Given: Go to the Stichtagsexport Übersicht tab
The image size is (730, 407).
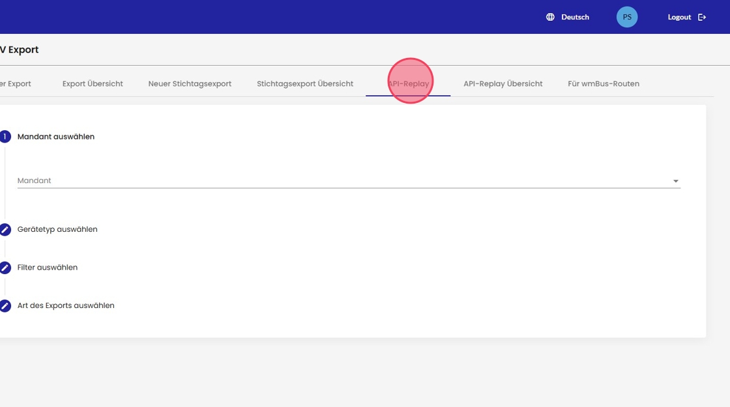Looking at the screenshot, I should click(305, 83).
